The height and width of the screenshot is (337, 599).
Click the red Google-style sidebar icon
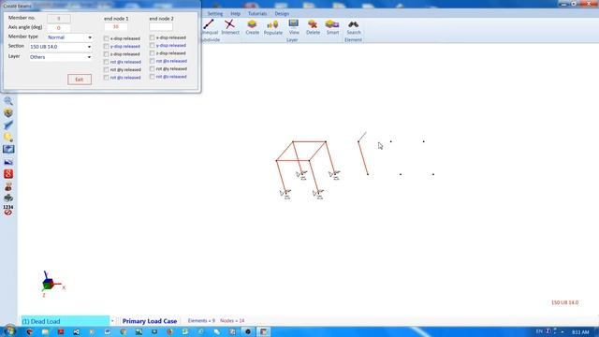click(x=8, y=174)
